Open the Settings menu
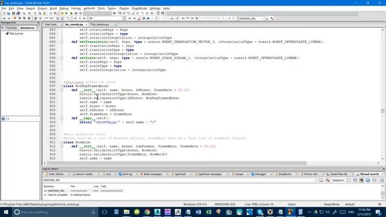The height and width of the screenshot is (217, 386). pyautogui.click(x=155, y=8)
